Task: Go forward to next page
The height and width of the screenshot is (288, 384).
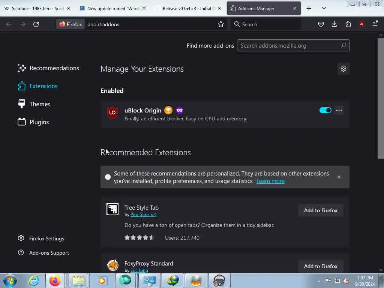Action: 22,24
